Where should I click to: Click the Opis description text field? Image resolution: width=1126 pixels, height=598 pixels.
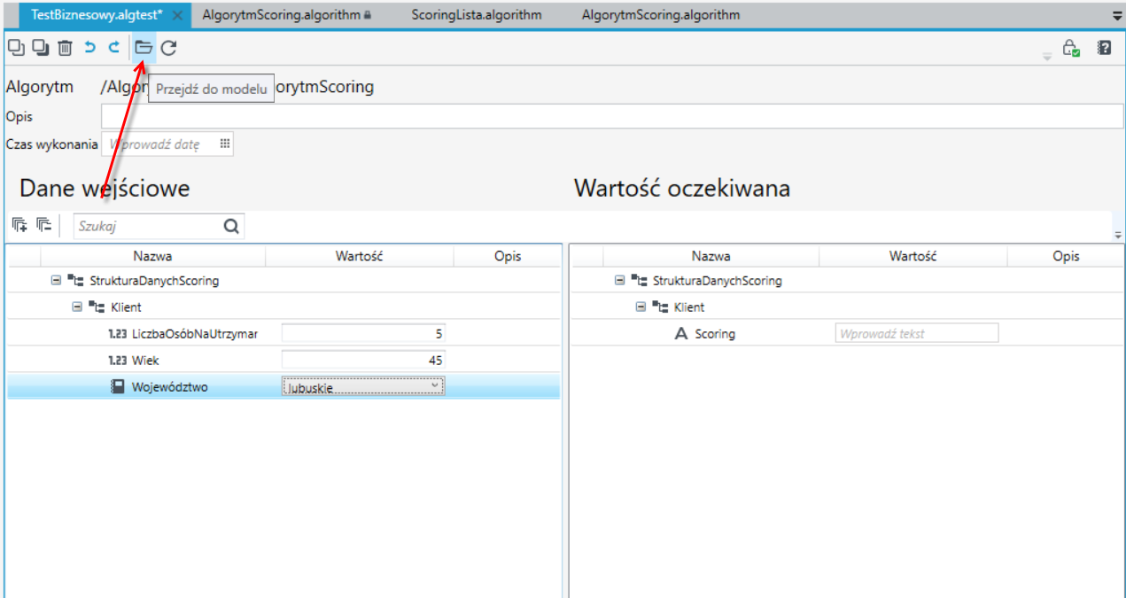(612, 116)
